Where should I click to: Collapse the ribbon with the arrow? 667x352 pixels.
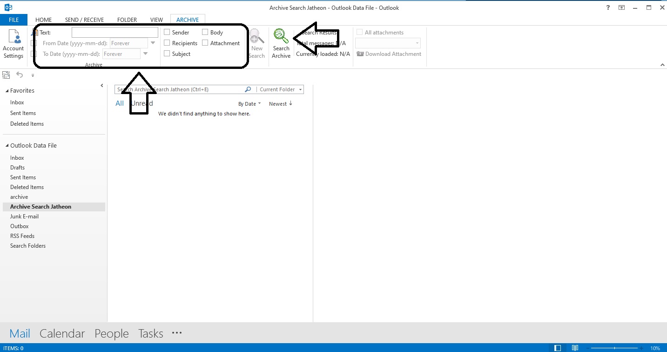663,65
